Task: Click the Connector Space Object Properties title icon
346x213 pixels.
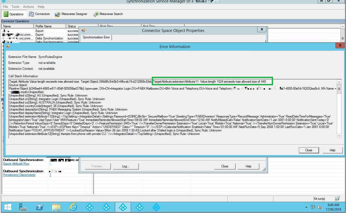Action: (83, 30)
